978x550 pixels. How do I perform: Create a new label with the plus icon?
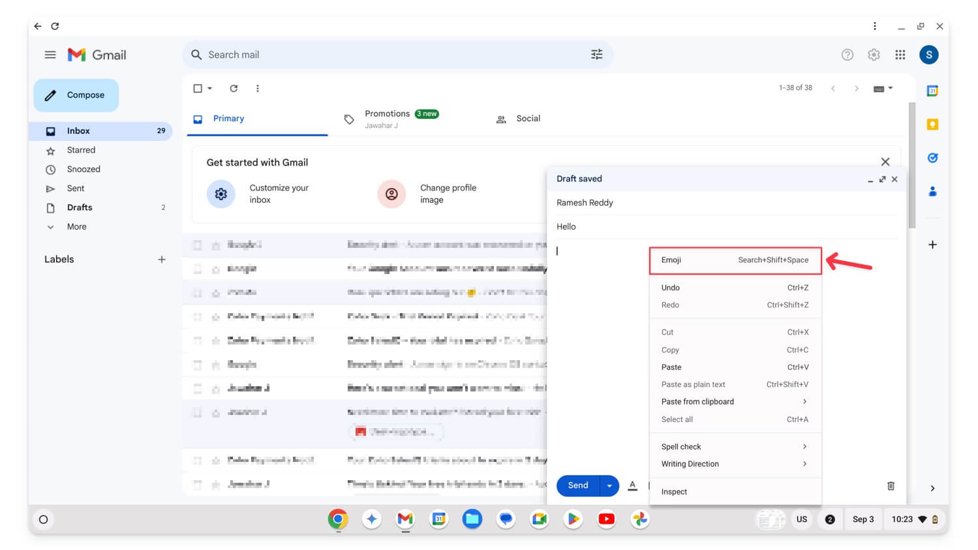(162, 260)
